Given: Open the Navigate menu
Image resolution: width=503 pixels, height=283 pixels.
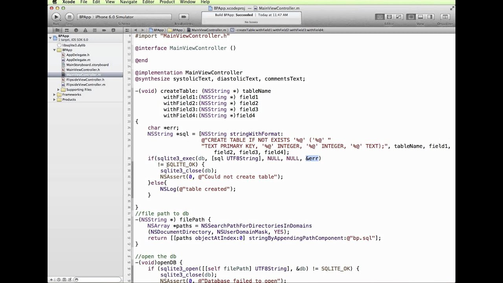Looking at the screenshot, I should pyautogui.click(x=129, y=2).
